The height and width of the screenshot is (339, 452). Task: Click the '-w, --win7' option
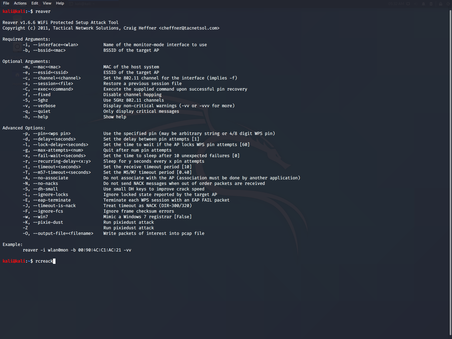pyautogui.click(x=35, y=217)
